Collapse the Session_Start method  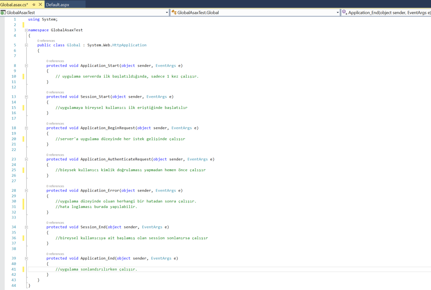(x=26, y=97)
